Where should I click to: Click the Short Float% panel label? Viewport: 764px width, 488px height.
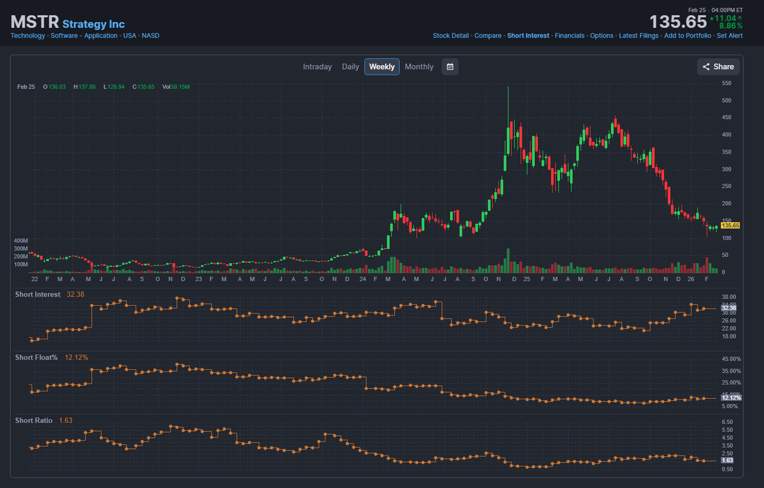pos(36,358)
